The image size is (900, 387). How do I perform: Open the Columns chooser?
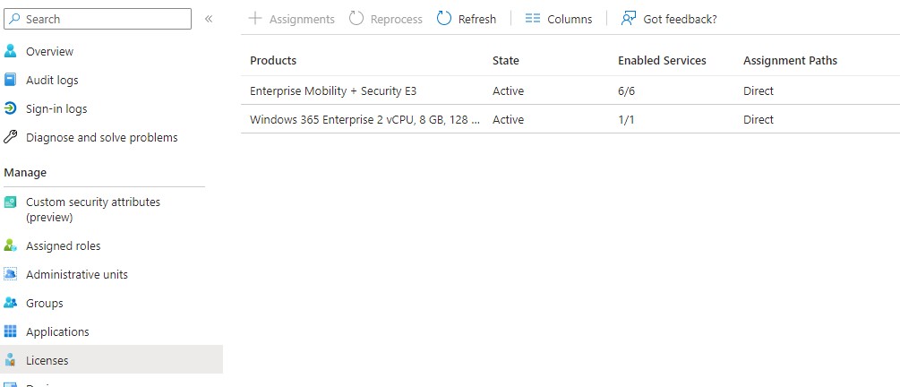[559, 19]
